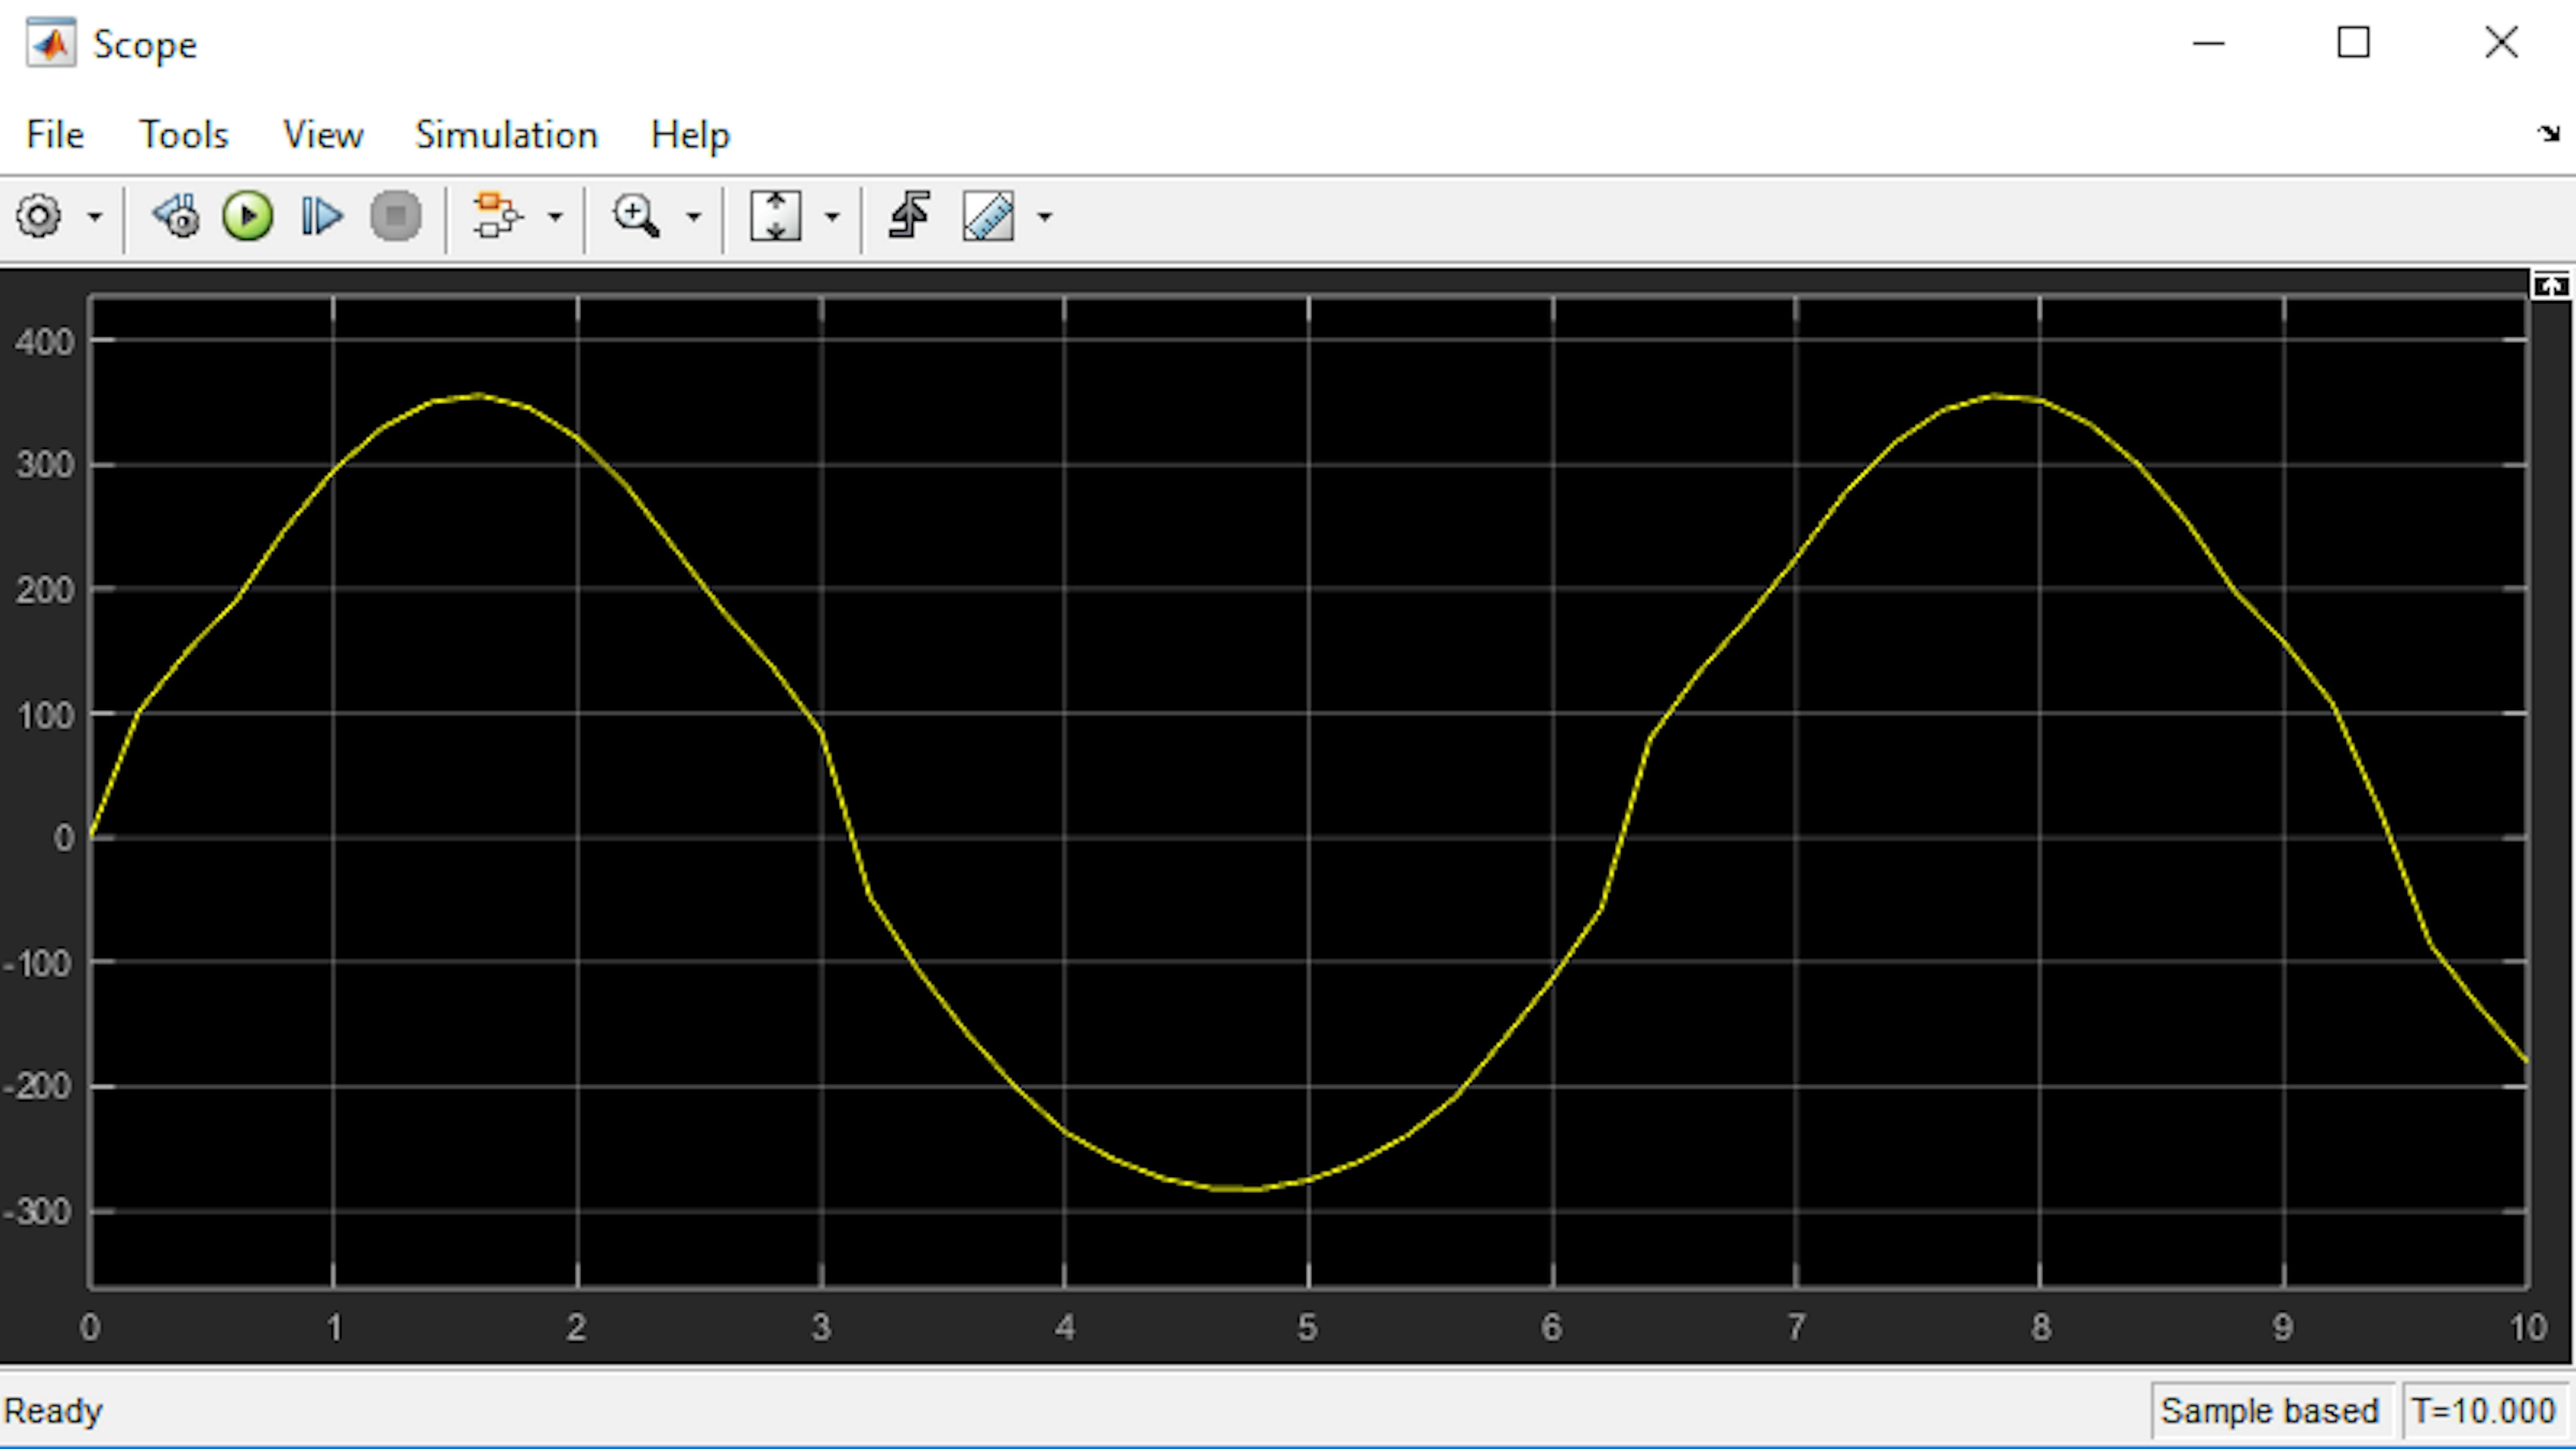Open the View menu
The width and height of the screenshot is (2576, 1449).
click(x=322, y=134)
